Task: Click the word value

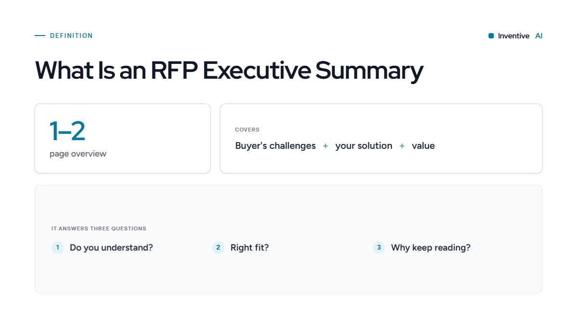Action: pos(423,146)
